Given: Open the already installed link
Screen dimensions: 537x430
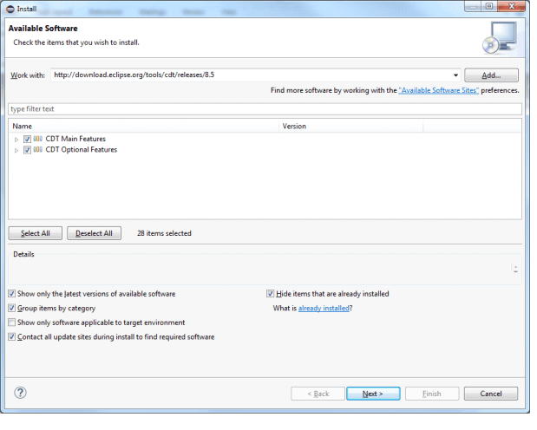Looking at the screenshot, I should [324, 308].
